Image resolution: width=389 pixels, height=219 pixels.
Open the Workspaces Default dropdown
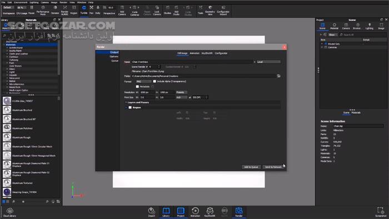coord(8,8)
